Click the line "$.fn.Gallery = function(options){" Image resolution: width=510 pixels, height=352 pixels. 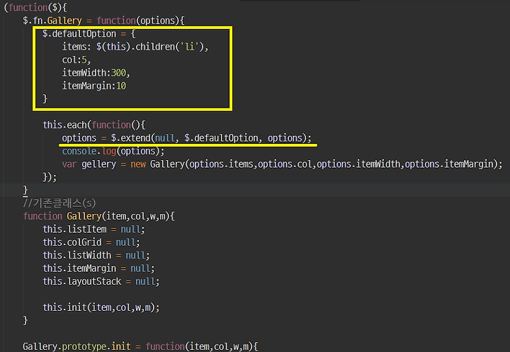(103, 21)
